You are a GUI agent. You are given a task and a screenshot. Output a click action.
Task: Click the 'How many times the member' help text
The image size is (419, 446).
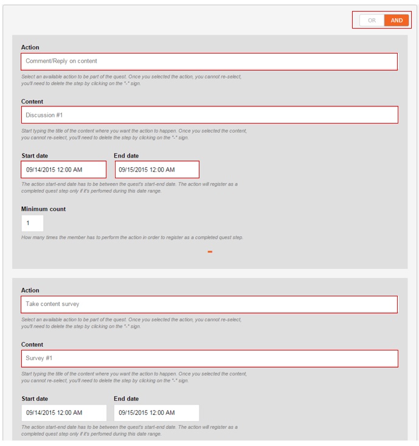point(132,237)
